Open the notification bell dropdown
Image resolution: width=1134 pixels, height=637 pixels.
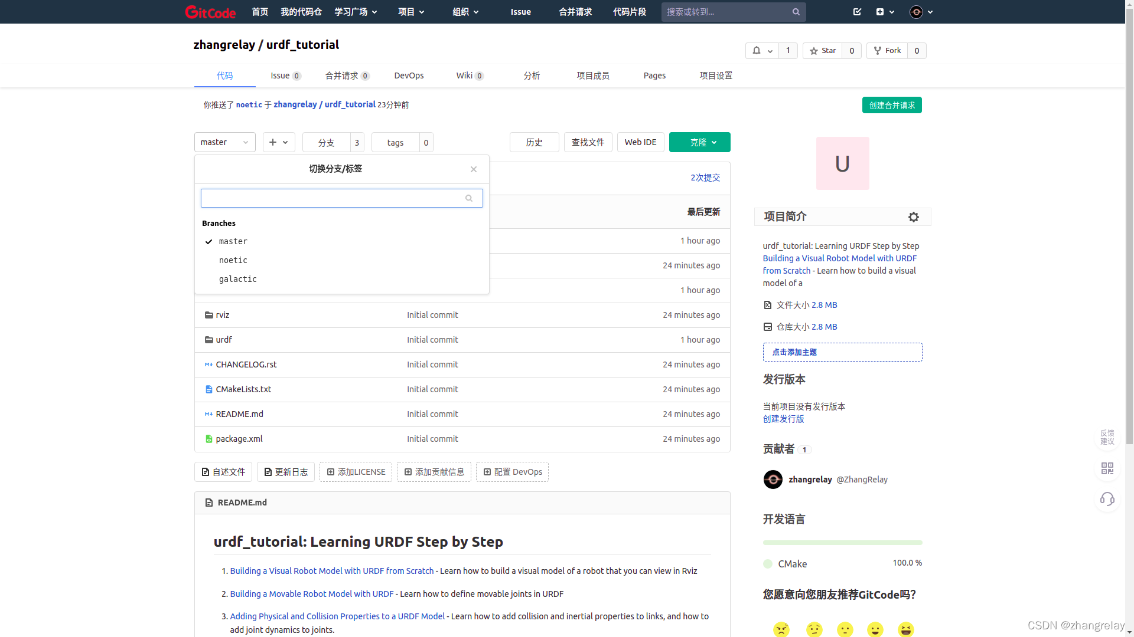[761, 51]
